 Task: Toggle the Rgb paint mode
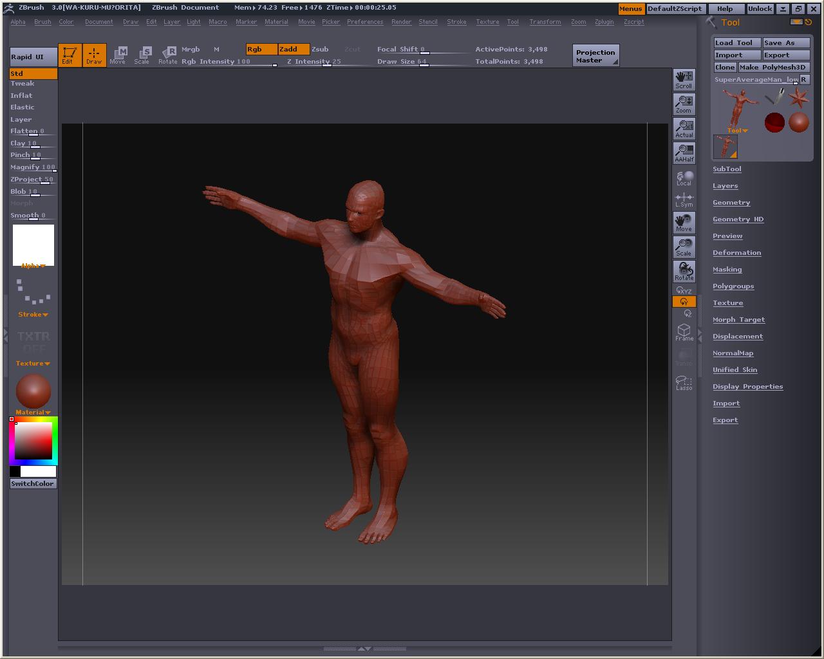click(x=261, y=50)
